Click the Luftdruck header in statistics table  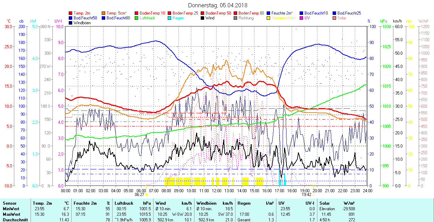pos(124,203)
